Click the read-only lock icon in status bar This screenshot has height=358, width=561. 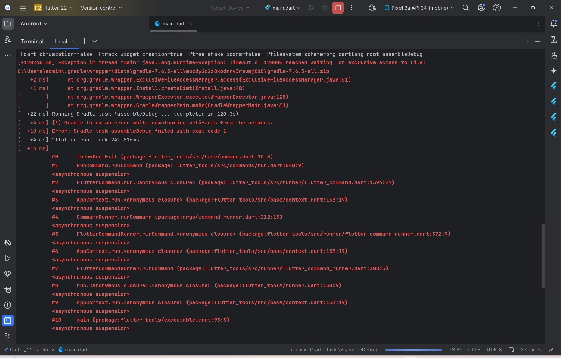coord(552,350)
